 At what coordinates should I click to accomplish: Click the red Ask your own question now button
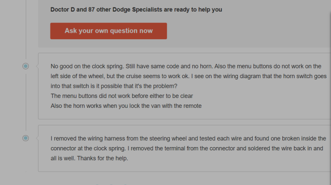pos(108,31)
